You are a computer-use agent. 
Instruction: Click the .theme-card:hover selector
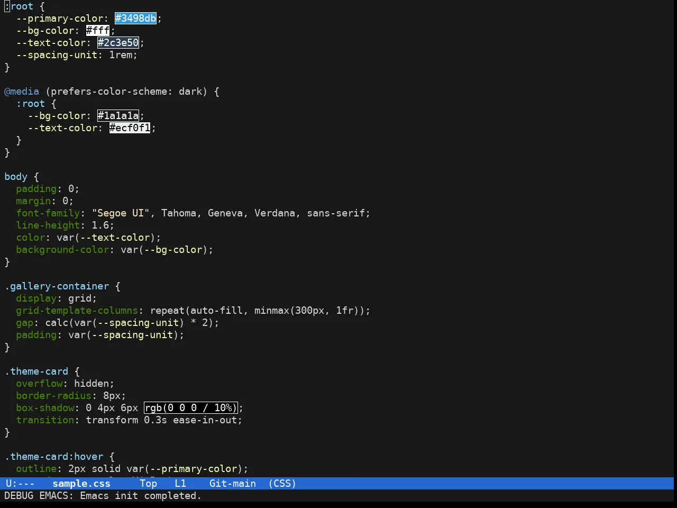tap(54, 457)
